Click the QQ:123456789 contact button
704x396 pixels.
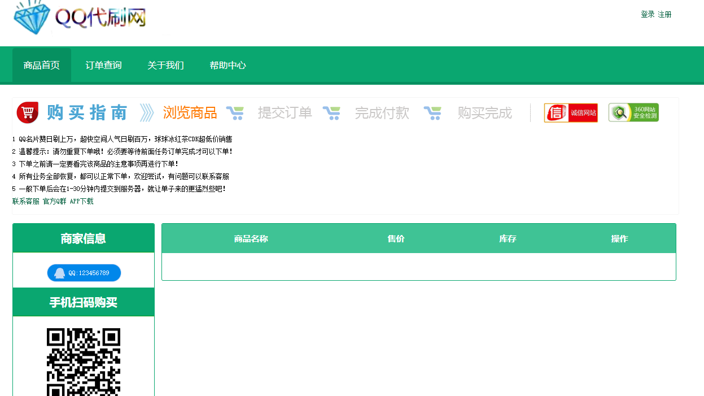pos(83,273)
